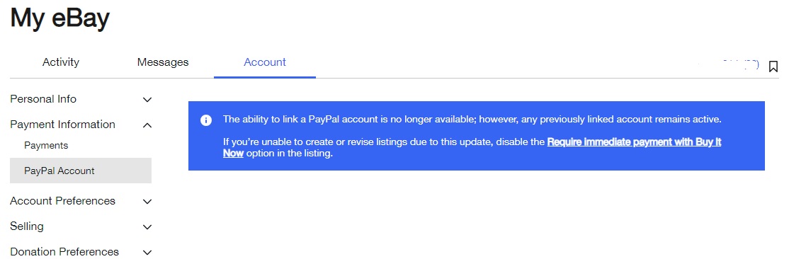Viewport: 789px width, 259px height.
Task: Open Payments under Payment Information
Action: pyautogui.click(x=46, y=145)
